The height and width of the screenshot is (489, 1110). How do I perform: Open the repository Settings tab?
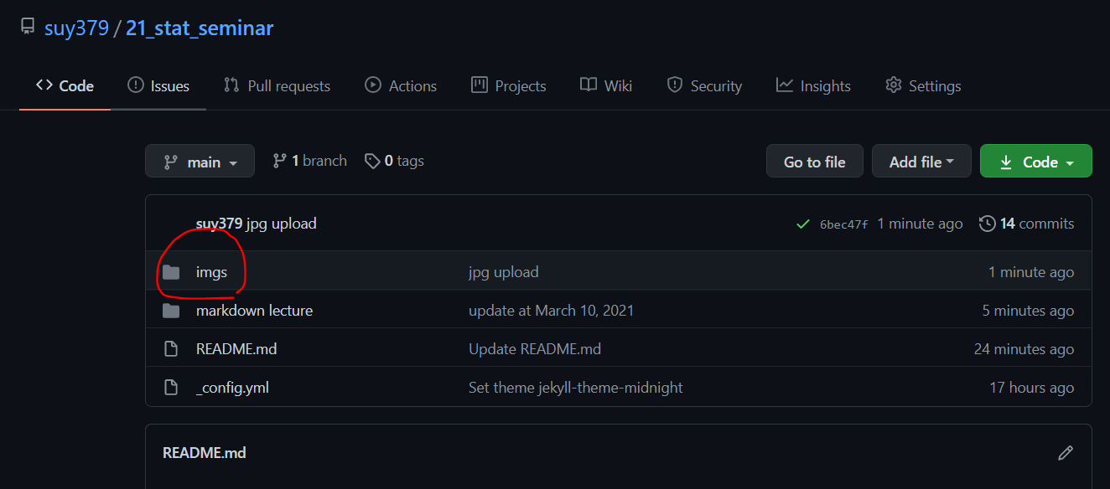click(x=923, y=85)
